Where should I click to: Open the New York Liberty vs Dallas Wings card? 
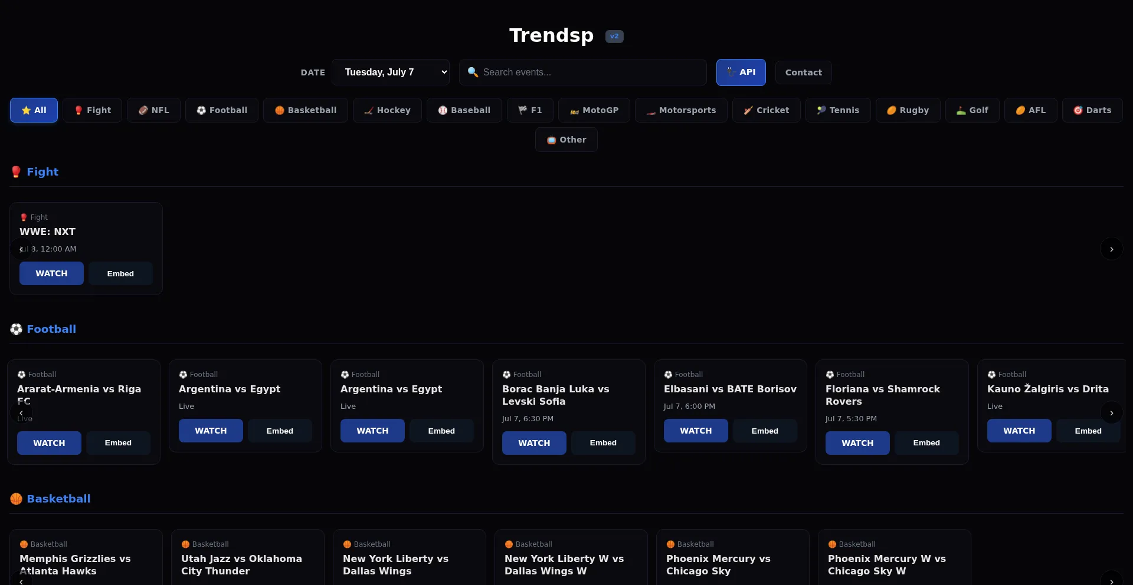[410, 557]
